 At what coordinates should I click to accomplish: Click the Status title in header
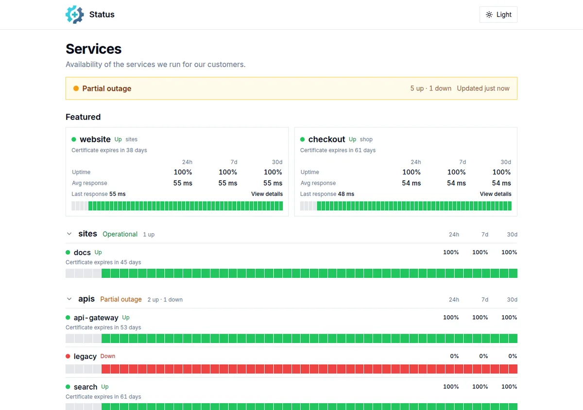tap(102, 15)
